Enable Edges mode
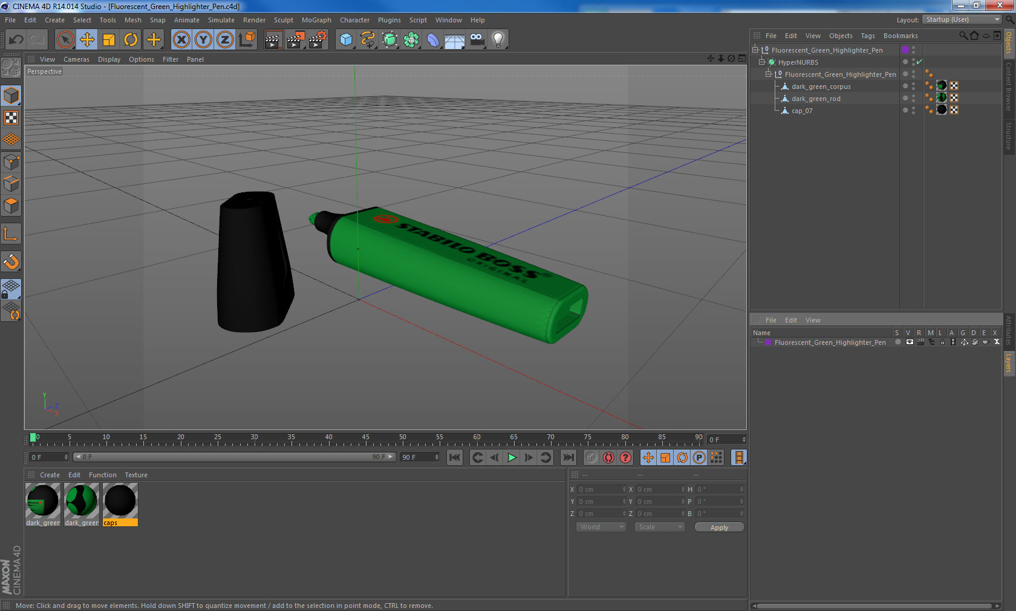1016x611 pixels. (11, 184)
